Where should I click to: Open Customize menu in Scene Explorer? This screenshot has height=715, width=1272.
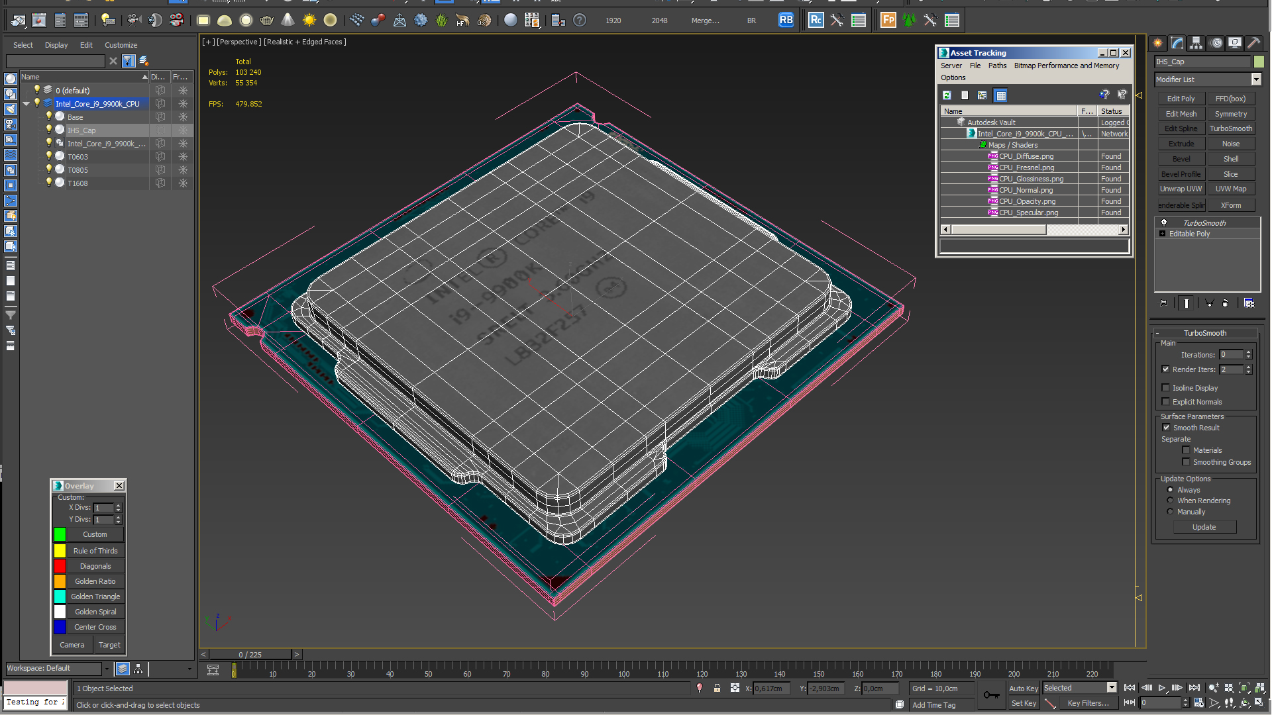(x=121, y=45)
